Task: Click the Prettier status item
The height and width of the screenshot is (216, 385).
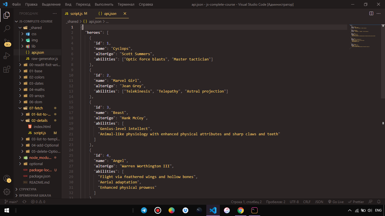Action: point(356,202)
